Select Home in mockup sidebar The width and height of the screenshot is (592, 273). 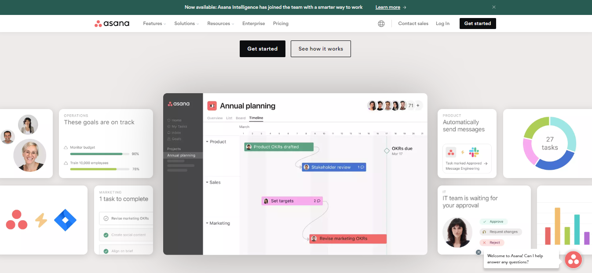tap(174, 120)
